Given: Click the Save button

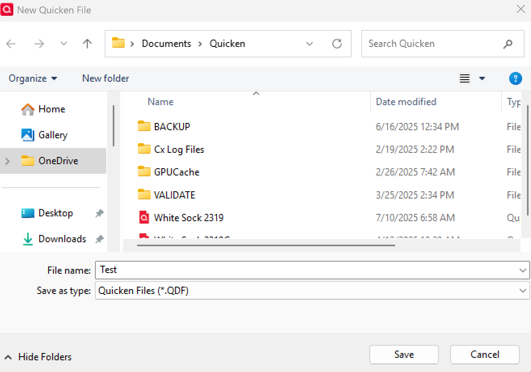Looking at the screenshot, I should [x=404, y=355].
